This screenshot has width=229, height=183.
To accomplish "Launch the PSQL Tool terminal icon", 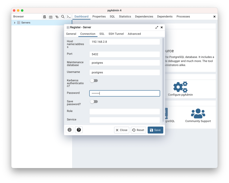I will (x=69, y=17).
